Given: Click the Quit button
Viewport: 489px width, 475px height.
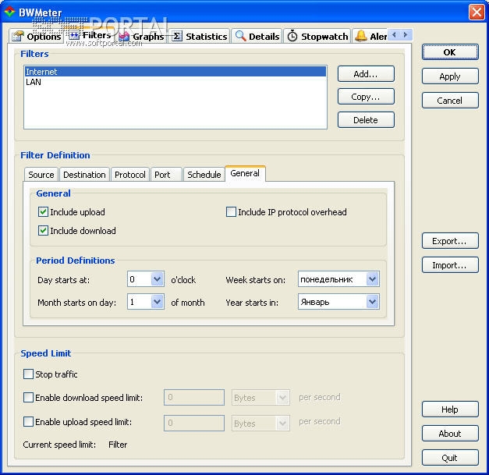Looking at the screenshot, I should coord(450,458).
